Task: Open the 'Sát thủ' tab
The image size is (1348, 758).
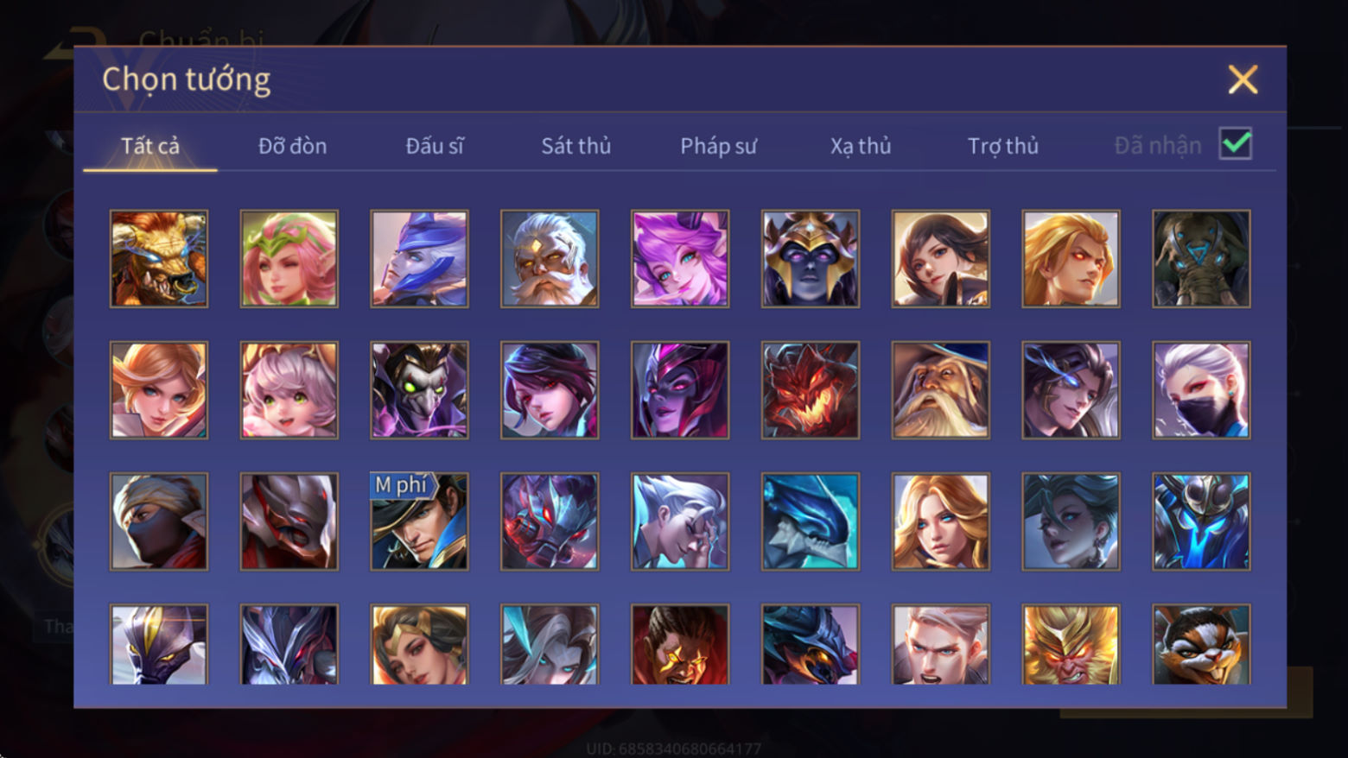Action: 576,146
